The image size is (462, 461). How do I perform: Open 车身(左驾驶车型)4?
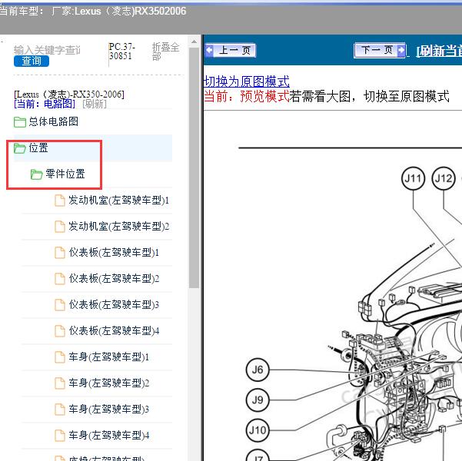click(x=108, y=435)
